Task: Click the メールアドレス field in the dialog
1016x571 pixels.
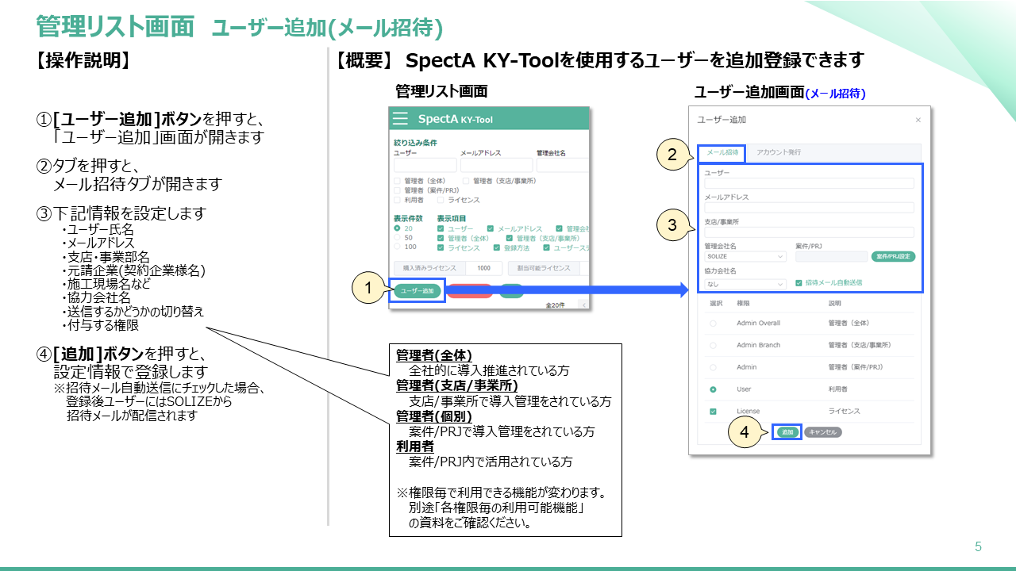Action: click(x=808, y=208)
